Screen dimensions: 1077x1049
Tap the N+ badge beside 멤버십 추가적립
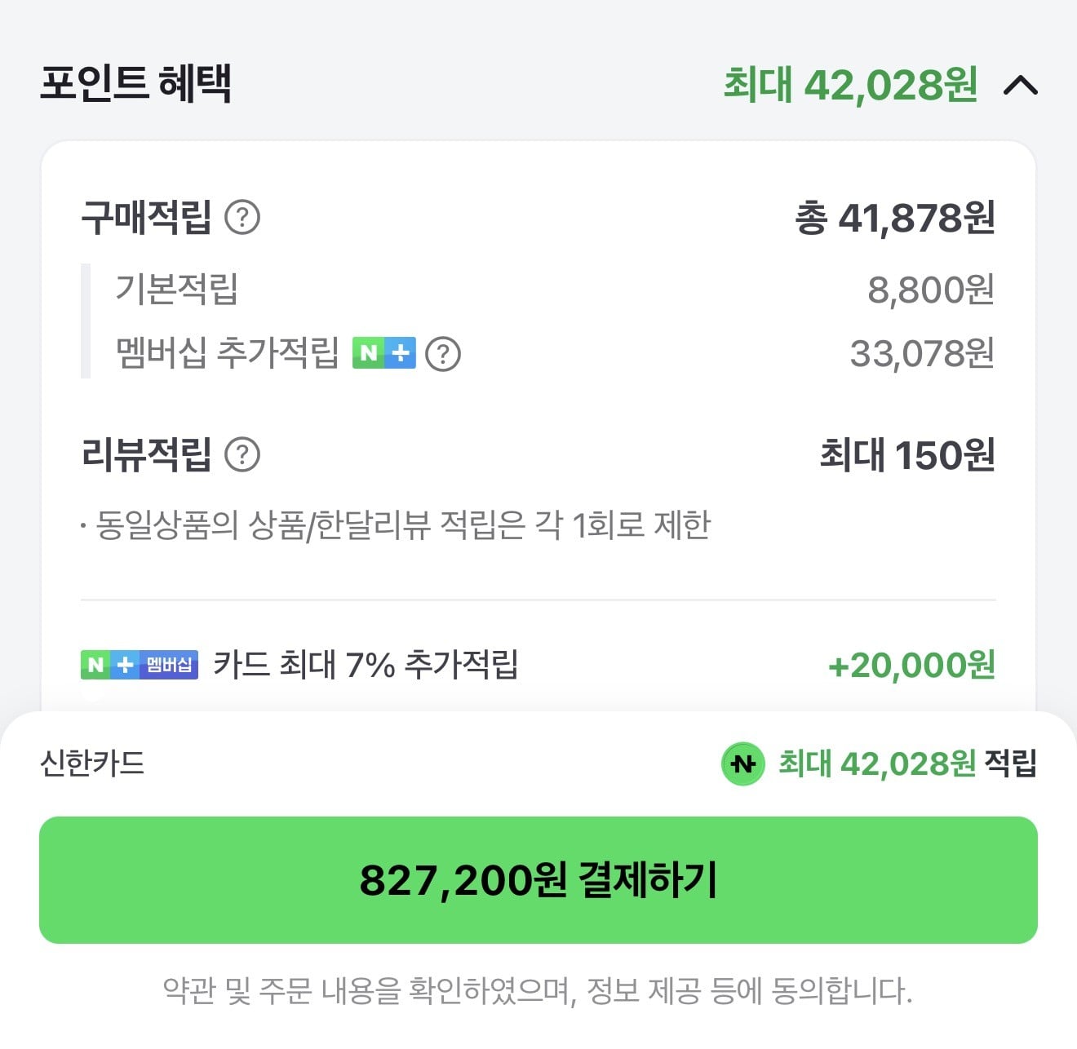383,353
